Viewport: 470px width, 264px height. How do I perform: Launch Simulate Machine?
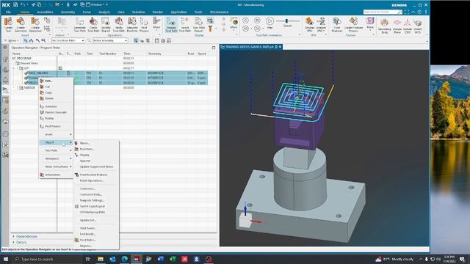tap(132, 24)
